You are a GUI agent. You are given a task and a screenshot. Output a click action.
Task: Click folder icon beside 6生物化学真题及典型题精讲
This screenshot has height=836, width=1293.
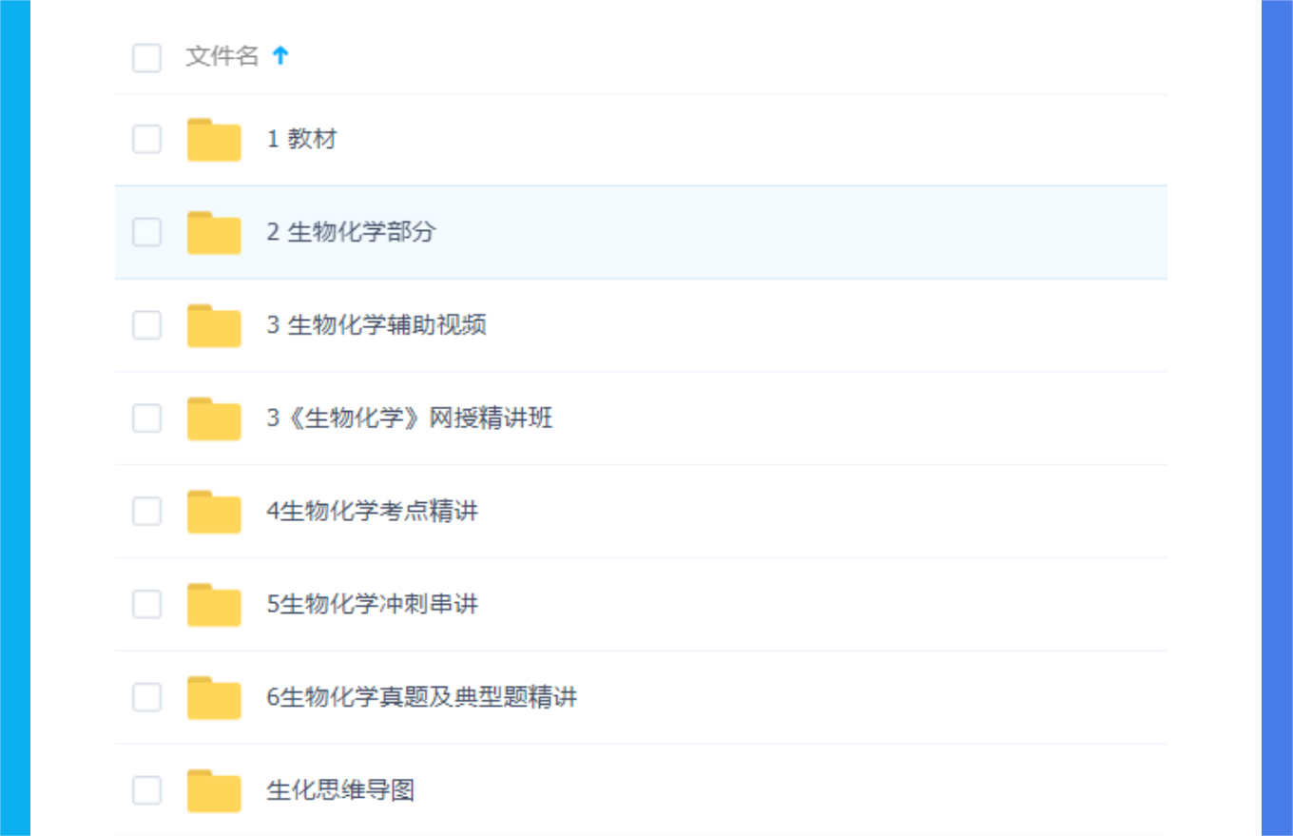click(x=214, y=698)
